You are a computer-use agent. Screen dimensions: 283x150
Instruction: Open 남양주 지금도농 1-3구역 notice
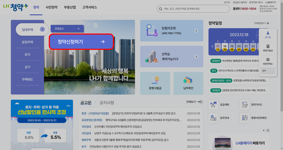pos(130,133)
